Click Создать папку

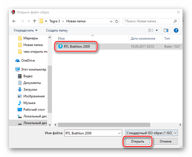pos(57,30)
